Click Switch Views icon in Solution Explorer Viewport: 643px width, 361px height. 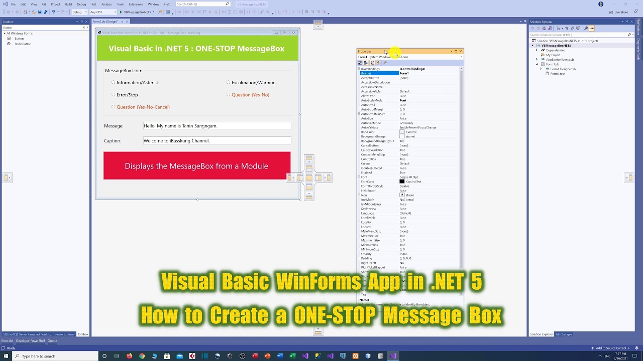[x=550, y=28]
